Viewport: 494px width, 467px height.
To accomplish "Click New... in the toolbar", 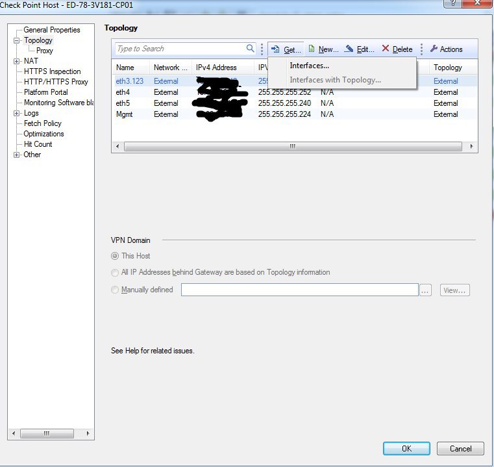I will (323, 49).
